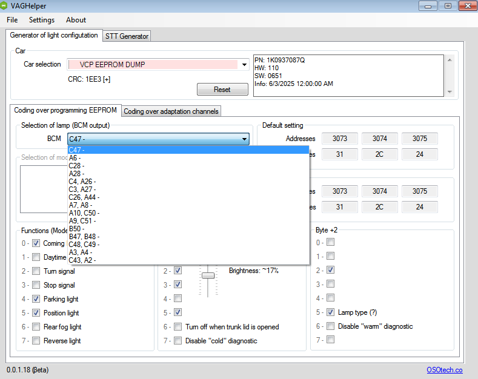Select 'B50 -' in the BCM list

[x=188, y=229]
